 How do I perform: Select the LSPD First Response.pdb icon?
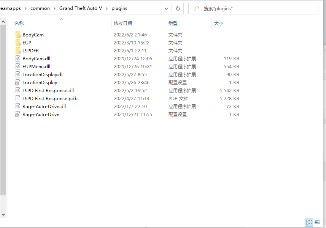(18, 99)
